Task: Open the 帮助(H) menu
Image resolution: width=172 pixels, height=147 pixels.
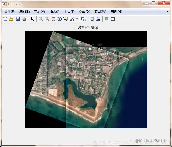Action: (x=116, y=12)
